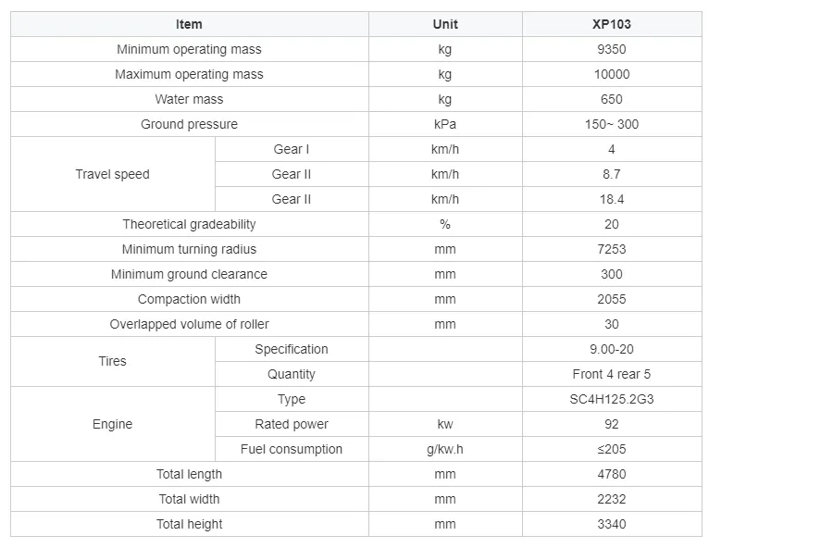Click the "7253" turning radius value
The width and height of the screenshot is (833, 548).
[612, 249]
